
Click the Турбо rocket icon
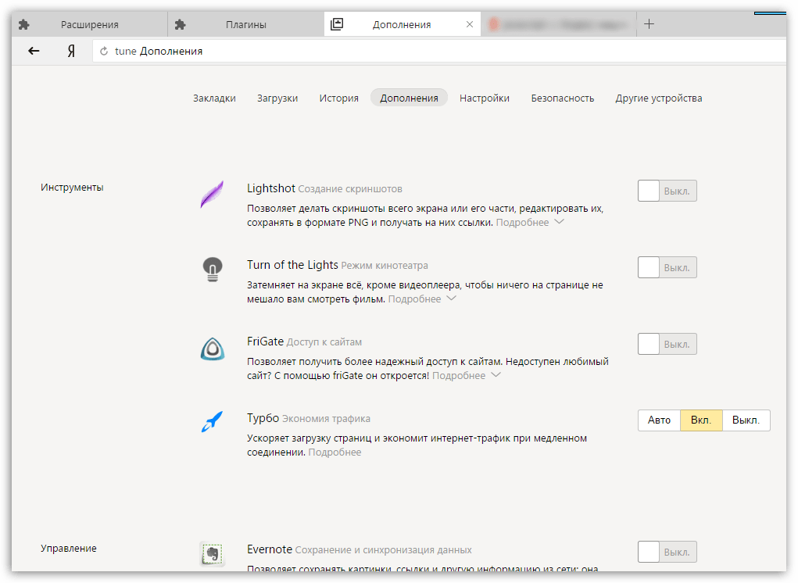tap(213, 422)
